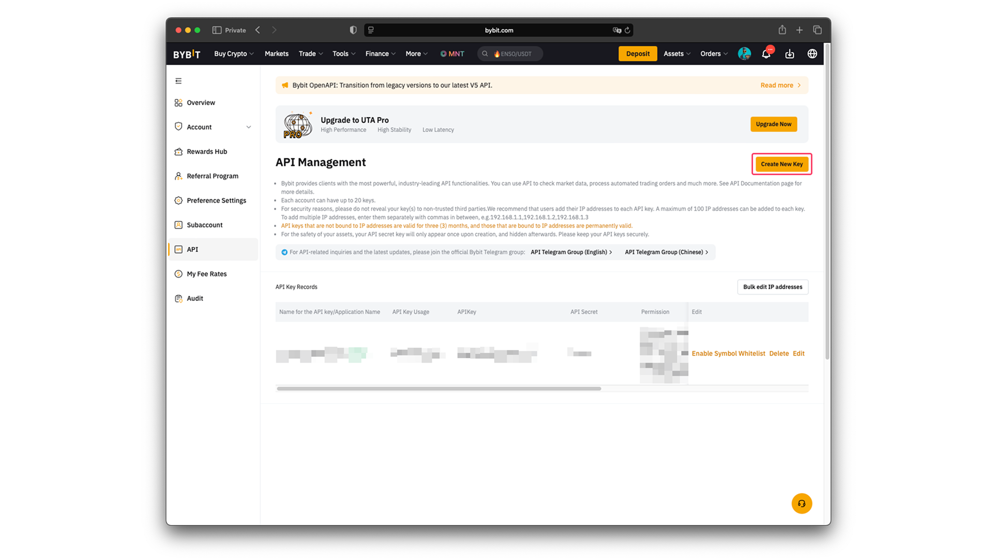
Task: Click Enable Symbol Whitelist
Action: pyautogui.click(x=728, y=353)
